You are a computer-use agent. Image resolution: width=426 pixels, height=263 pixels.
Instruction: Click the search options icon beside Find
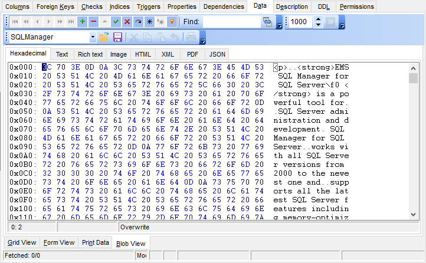point(267,22)
